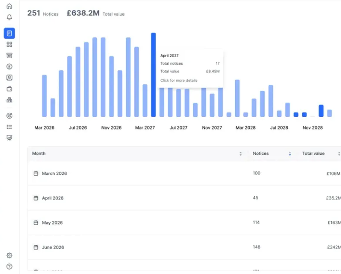Sort the table by Notices column
Screen dimensions: 341x274
(290, 154)
